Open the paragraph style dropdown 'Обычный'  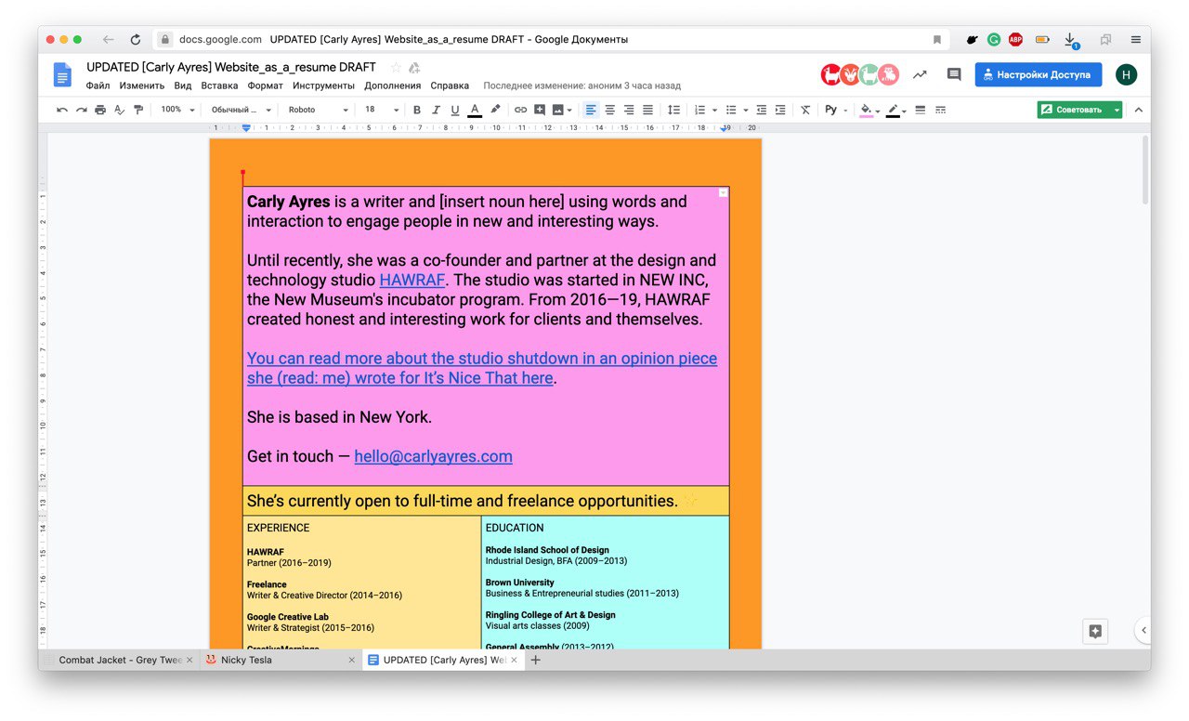(x=241, y=110)
